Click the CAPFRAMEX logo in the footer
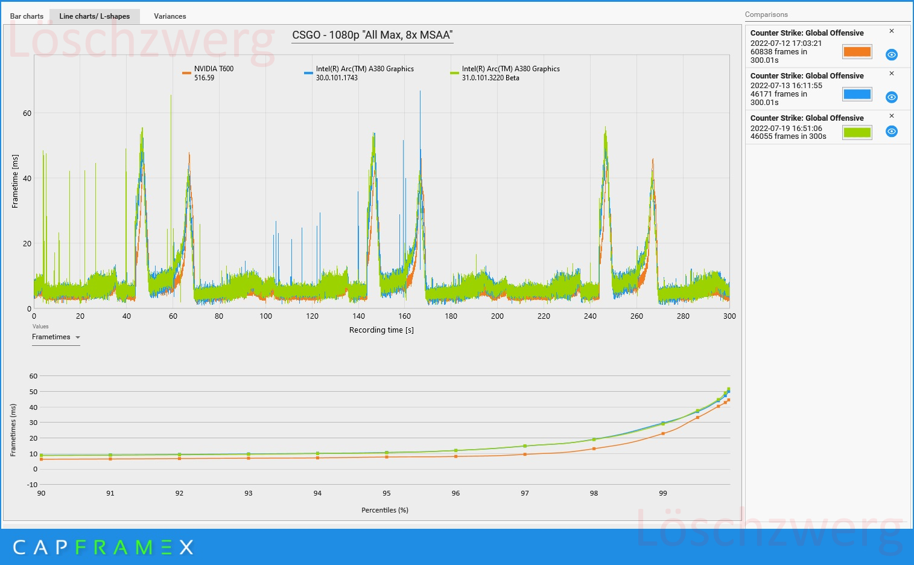The height and width of the screenshot is (565, 914). pos(103,547)
